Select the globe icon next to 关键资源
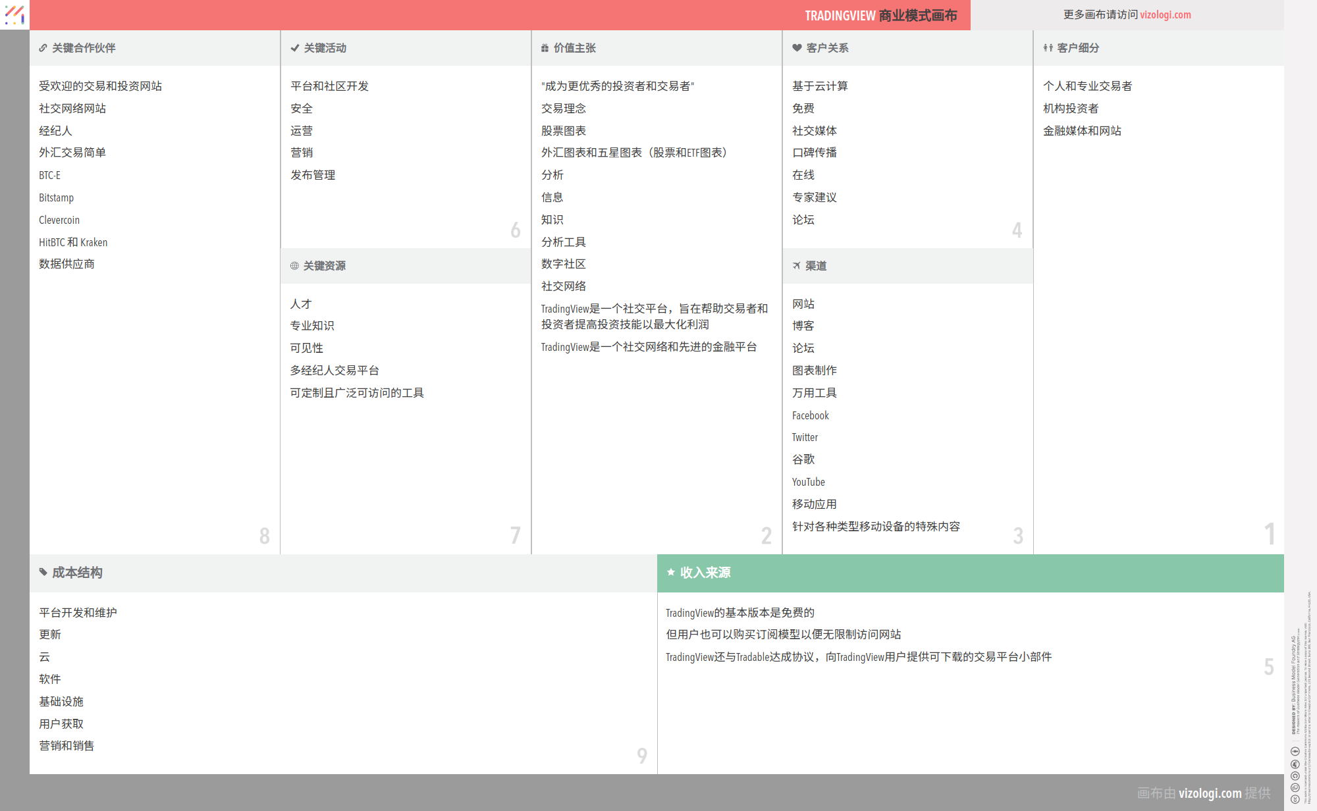Viewport: 1317px width, 811px height. point(294,265)
